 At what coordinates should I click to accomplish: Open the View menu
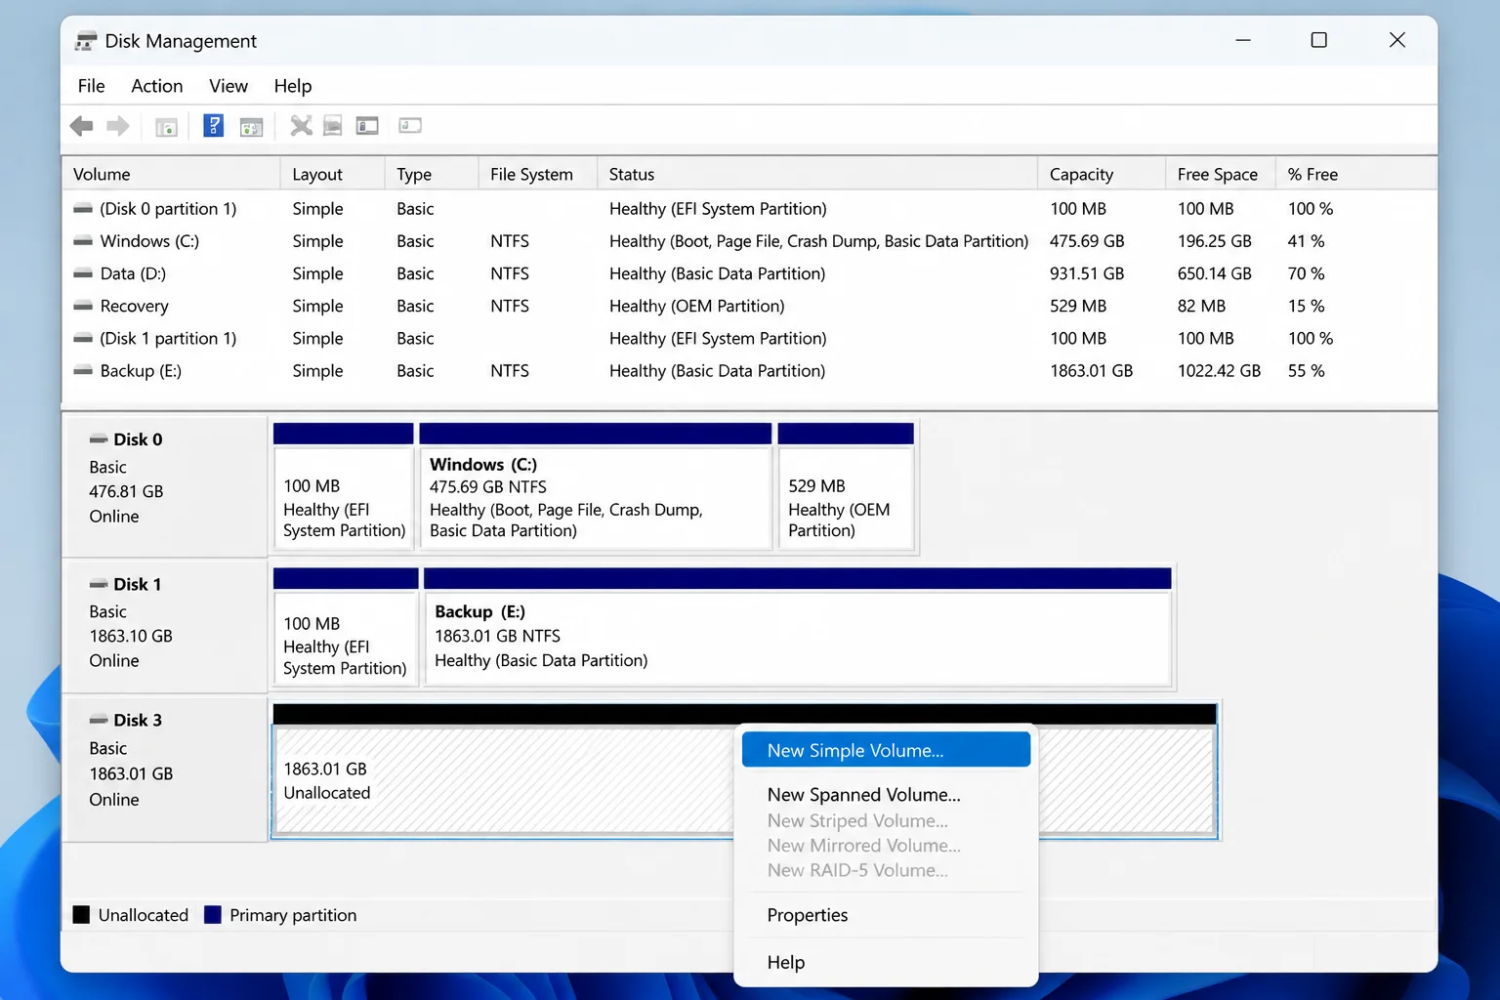(x=229, y=86)
